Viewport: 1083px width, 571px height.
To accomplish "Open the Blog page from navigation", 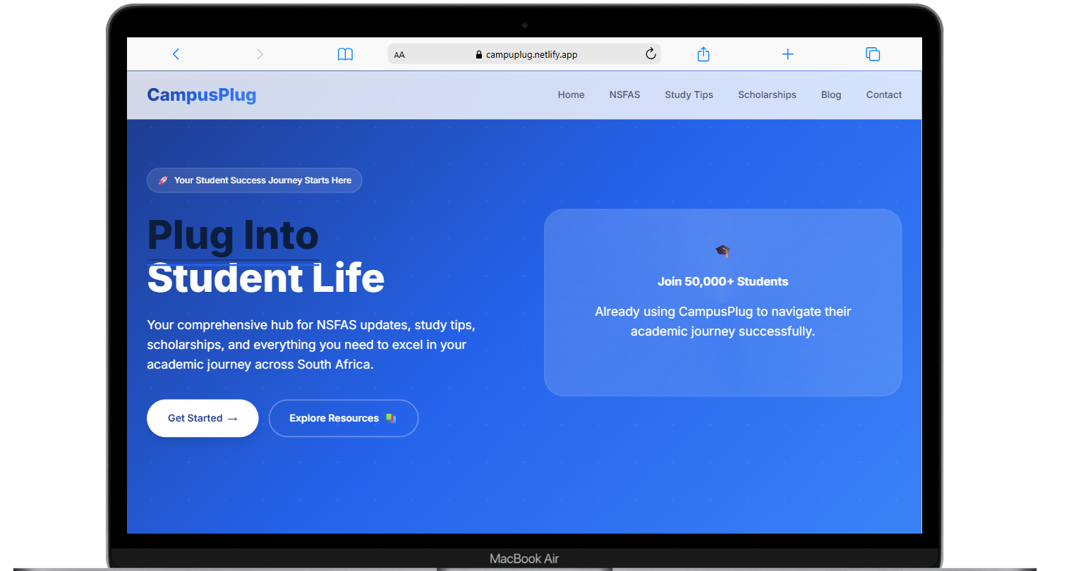I will (830, 94).
